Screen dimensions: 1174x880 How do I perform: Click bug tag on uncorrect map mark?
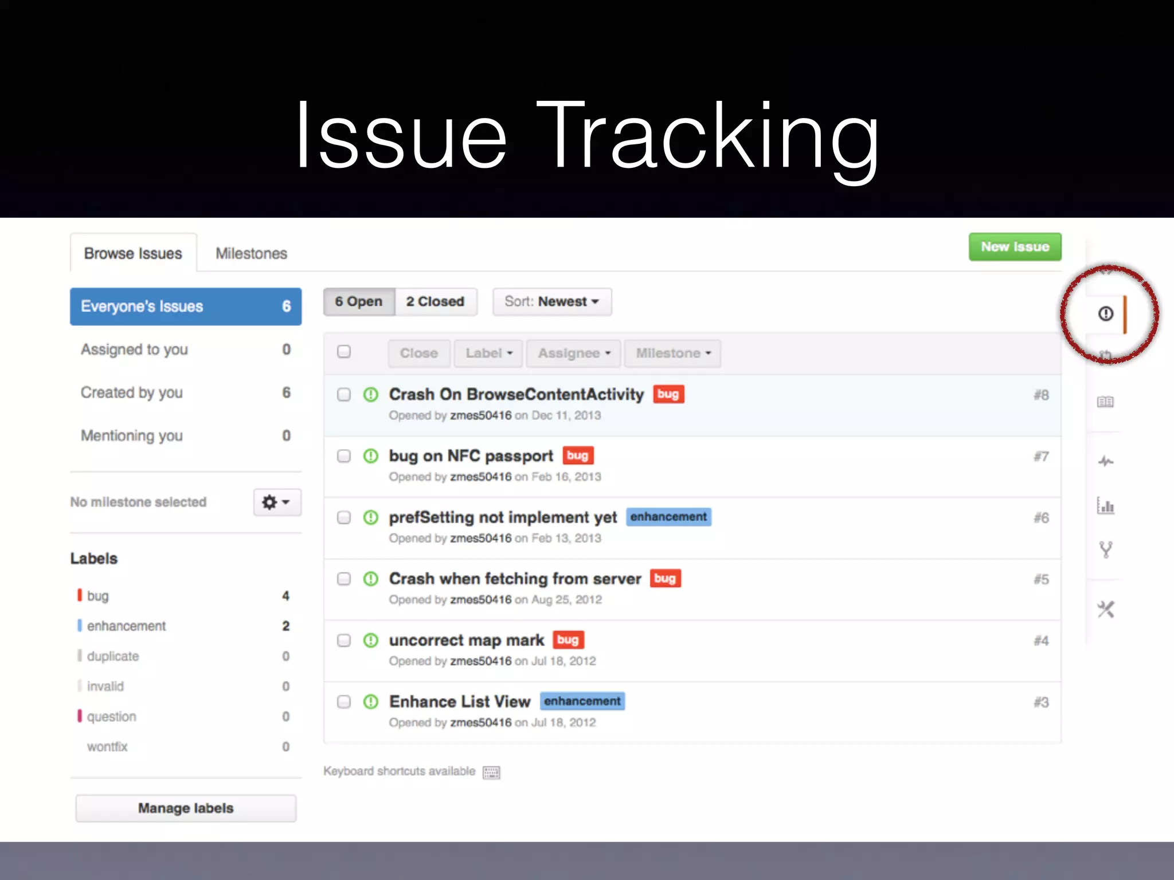(568, 639)
